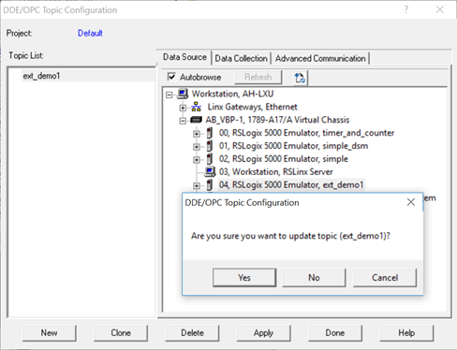Image resolution: width=457 pixels, height=350 pixels.
Task: Confirm topic update with Yes
Action: click(x=244, y=277)
